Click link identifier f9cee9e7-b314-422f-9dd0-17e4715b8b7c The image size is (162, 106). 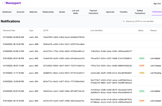point(111,58)
